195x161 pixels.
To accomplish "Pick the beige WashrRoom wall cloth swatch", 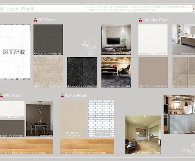I will point(73,119).
